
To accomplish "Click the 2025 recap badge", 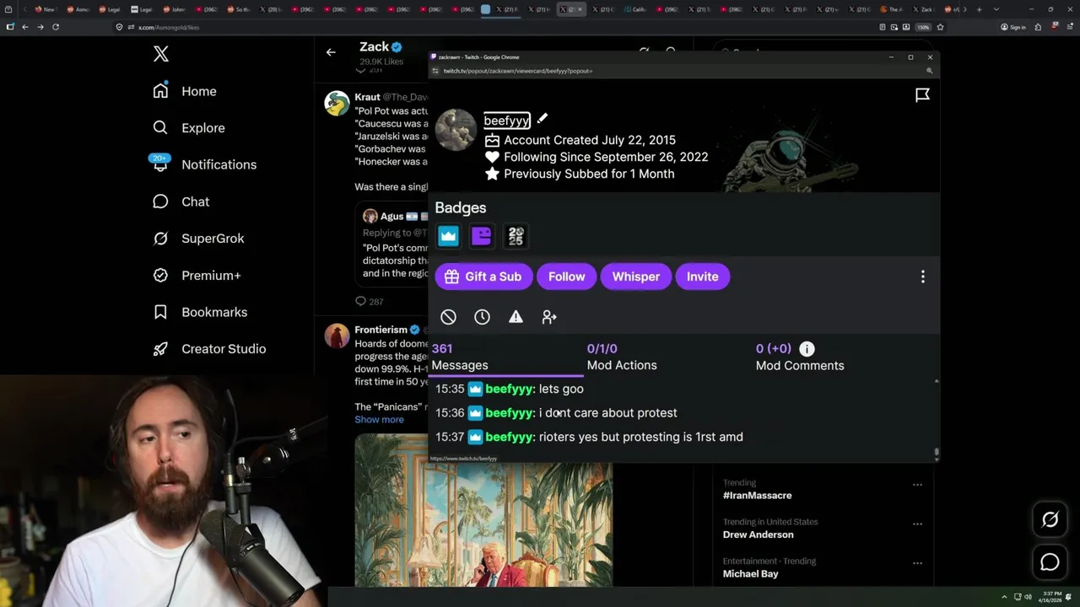I will [x=516, y=237].
